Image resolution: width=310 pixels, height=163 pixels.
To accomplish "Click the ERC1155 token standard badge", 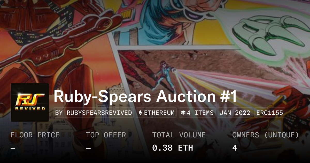I will pyautogui.click(x=270, y=113).
